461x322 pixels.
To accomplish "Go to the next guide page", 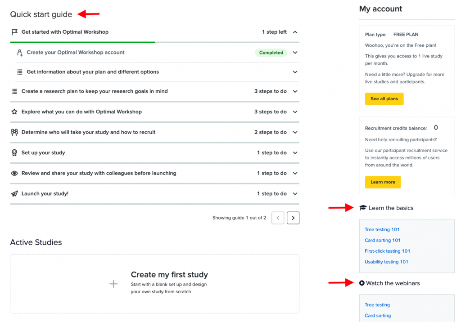I will 293,218.
